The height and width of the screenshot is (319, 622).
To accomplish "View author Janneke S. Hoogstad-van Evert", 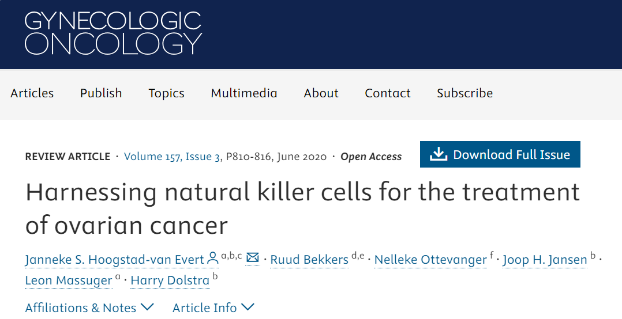I will pos(115,260).
